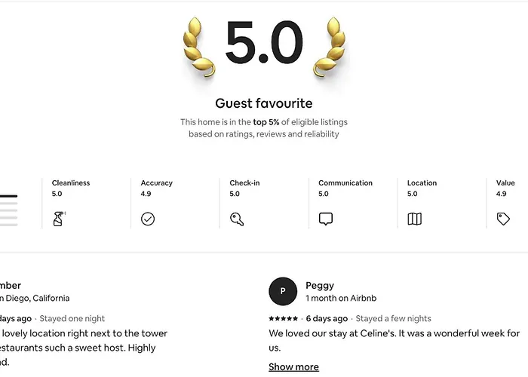
Task: Expand Peggy's review with Show more
Action: tap(293, 367)
